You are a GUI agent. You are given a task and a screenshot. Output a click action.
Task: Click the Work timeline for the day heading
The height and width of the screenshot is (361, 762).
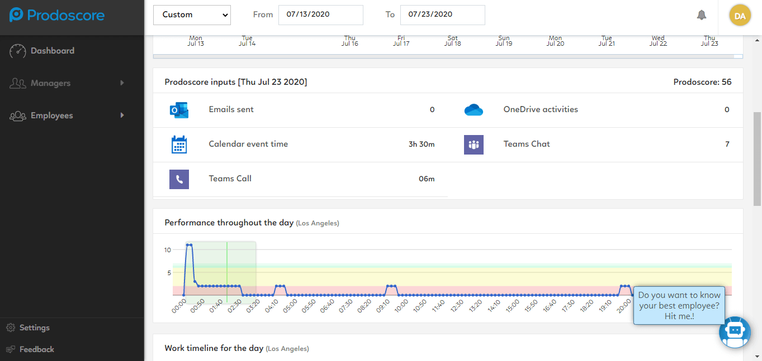tap(214, 348)
